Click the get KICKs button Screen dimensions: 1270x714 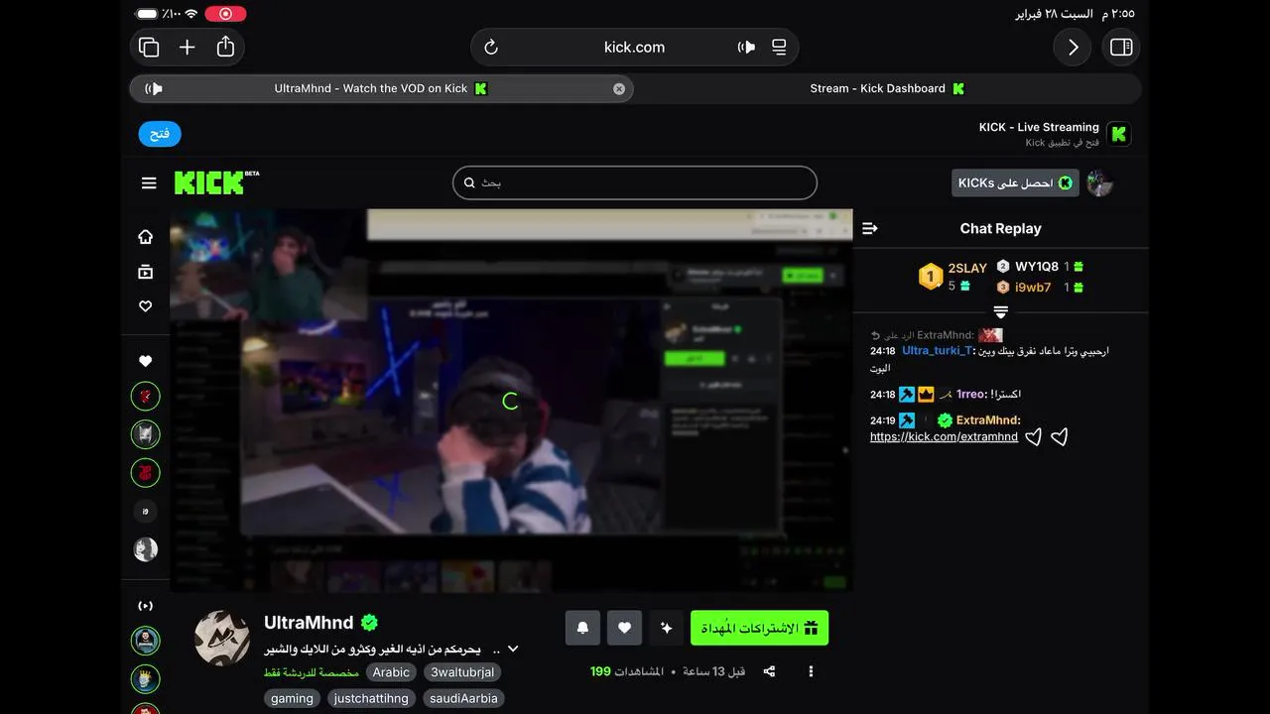tap(1015, 182)
